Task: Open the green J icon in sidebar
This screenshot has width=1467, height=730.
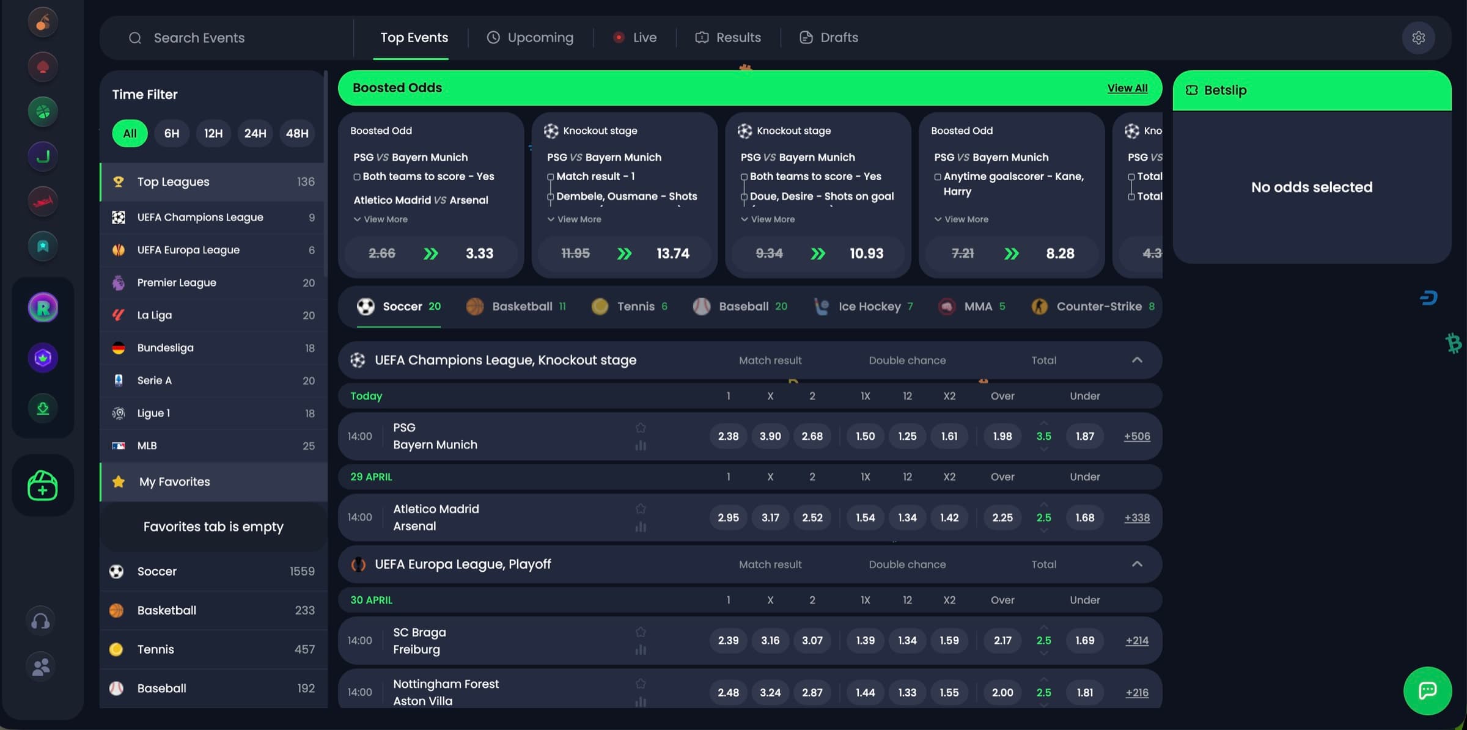Action: click(x=43, y=156)
